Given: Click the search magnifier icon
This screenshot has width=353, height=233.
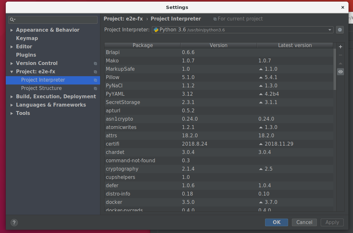Looking at the screenshot, I should tap(12, 20).
